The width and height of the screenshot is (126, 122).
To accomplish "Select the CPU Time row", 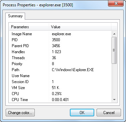I will [x=60, y=100].
